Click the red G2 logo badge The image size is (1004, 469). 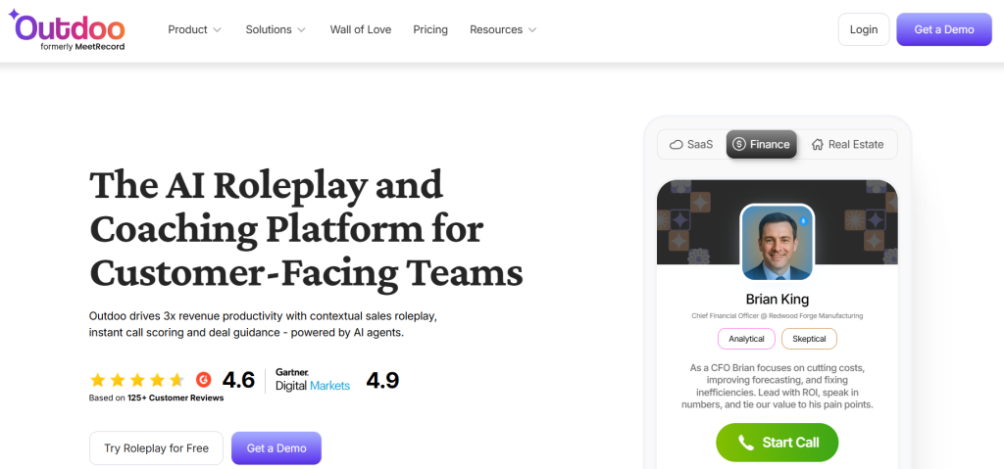click(204, 380)
